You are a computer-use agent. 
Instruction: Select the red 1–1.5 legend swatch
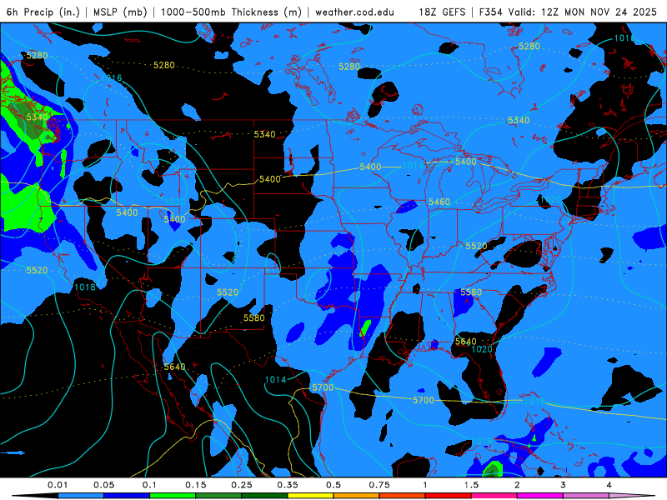[449, 496]
